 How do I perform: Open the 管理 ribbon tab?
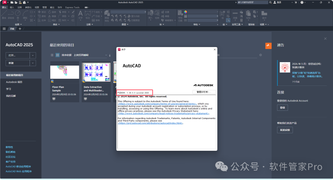[44, 7]
